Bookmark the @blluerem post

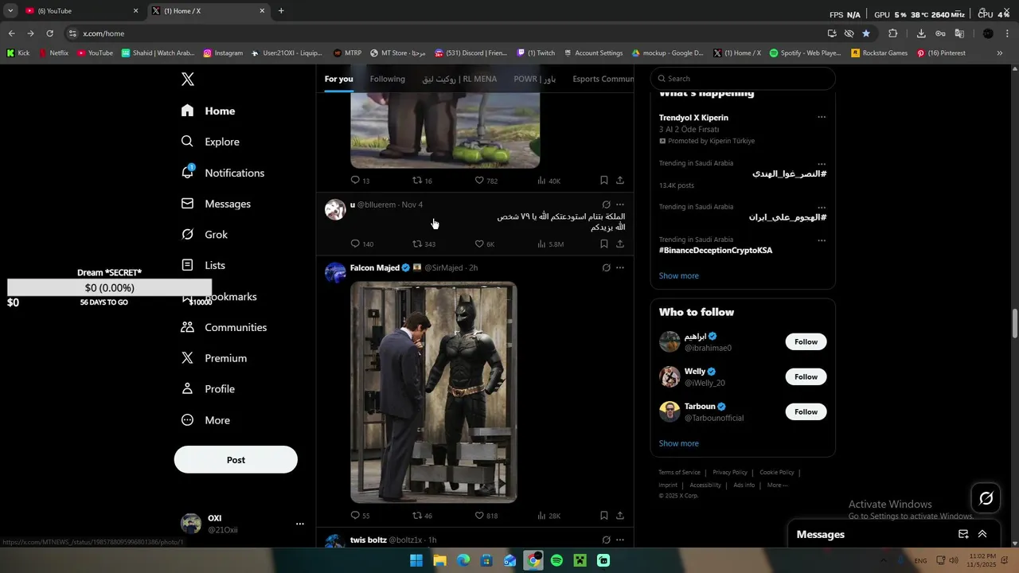tap(604, 244)
